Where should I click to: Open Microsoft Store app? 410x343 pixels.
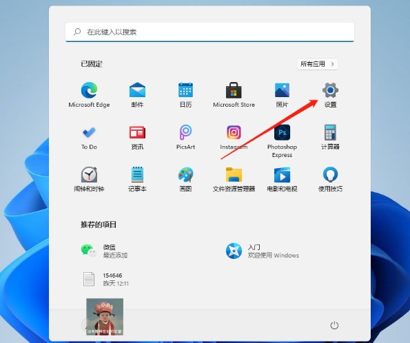click(234, 94)
